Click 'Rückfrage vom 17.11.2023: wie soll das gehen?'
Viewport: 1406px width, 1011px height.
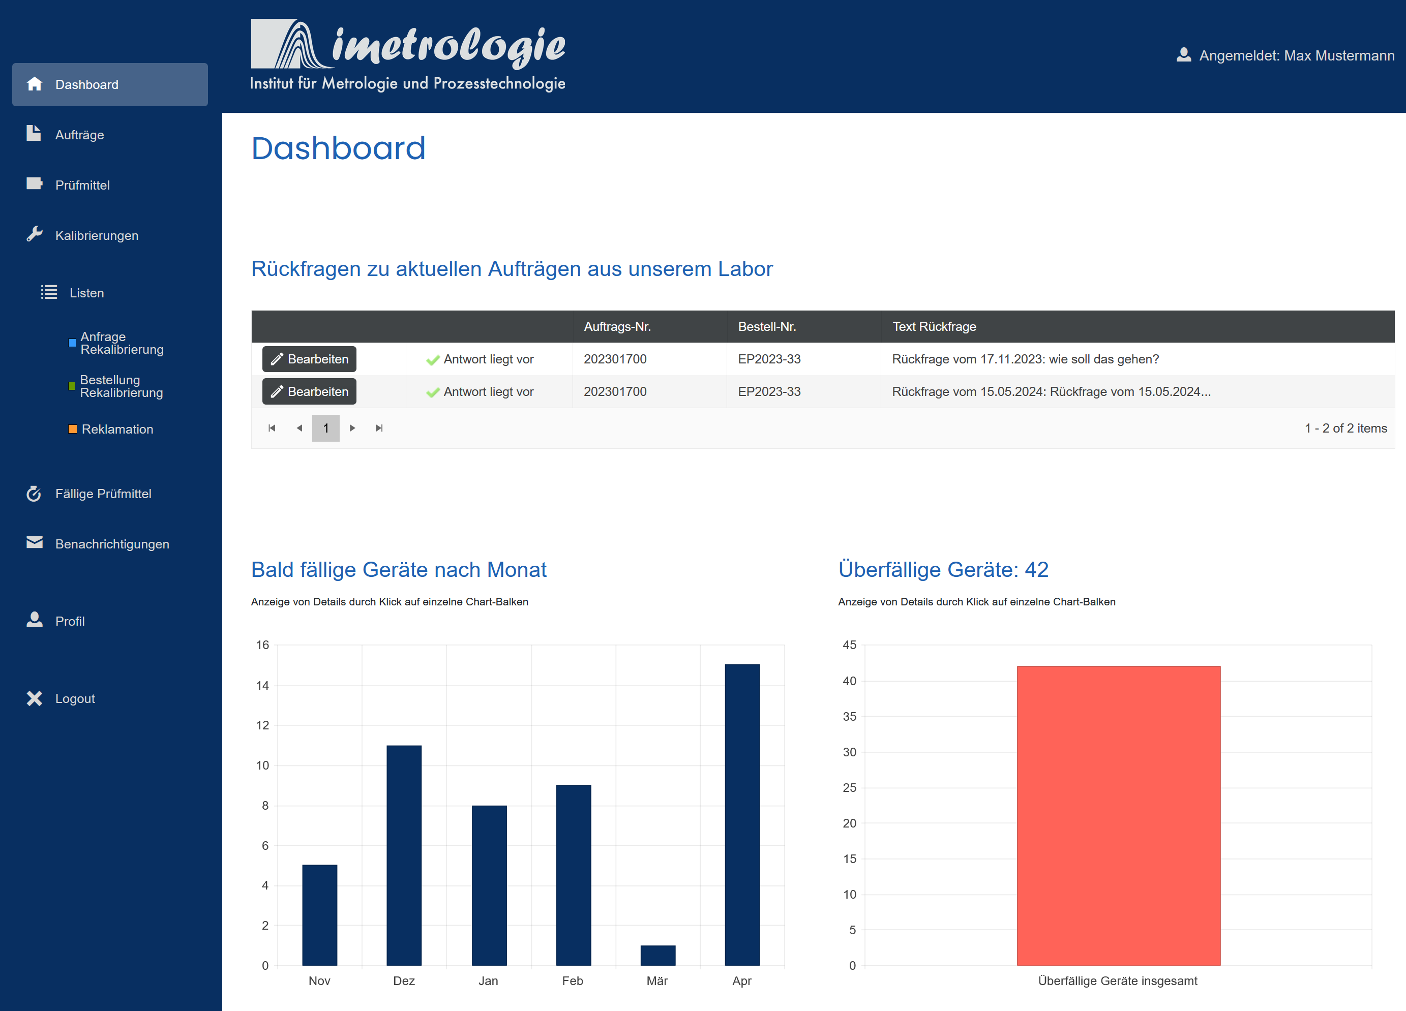point(1025,359)
